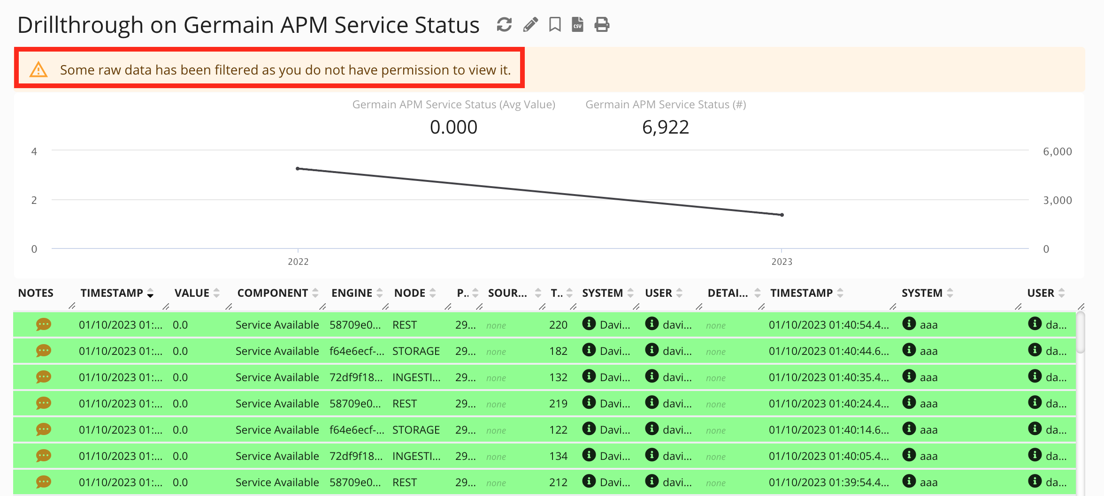
Task: Click System info icon in first row
Action: click(x=589, y=324)
